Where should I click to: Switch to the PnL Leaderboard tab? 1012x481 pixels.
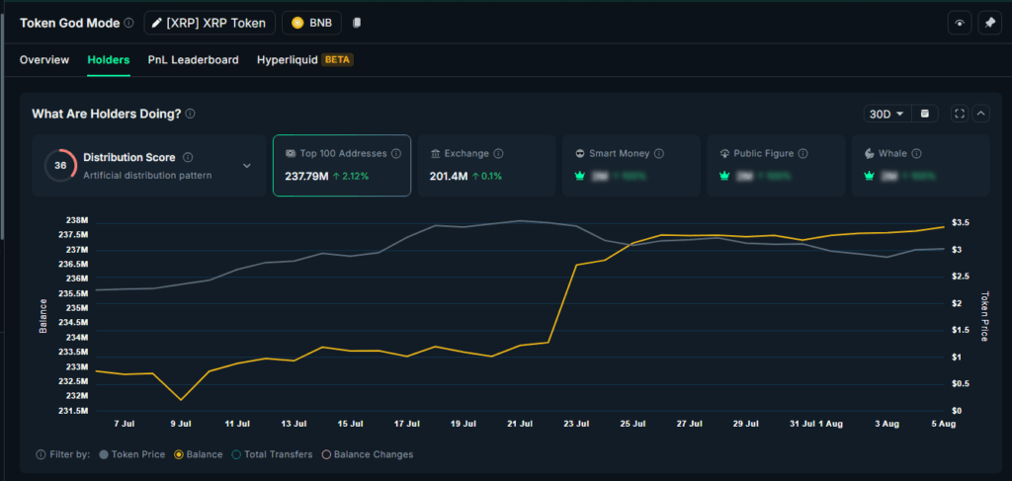tap(193, 60)
